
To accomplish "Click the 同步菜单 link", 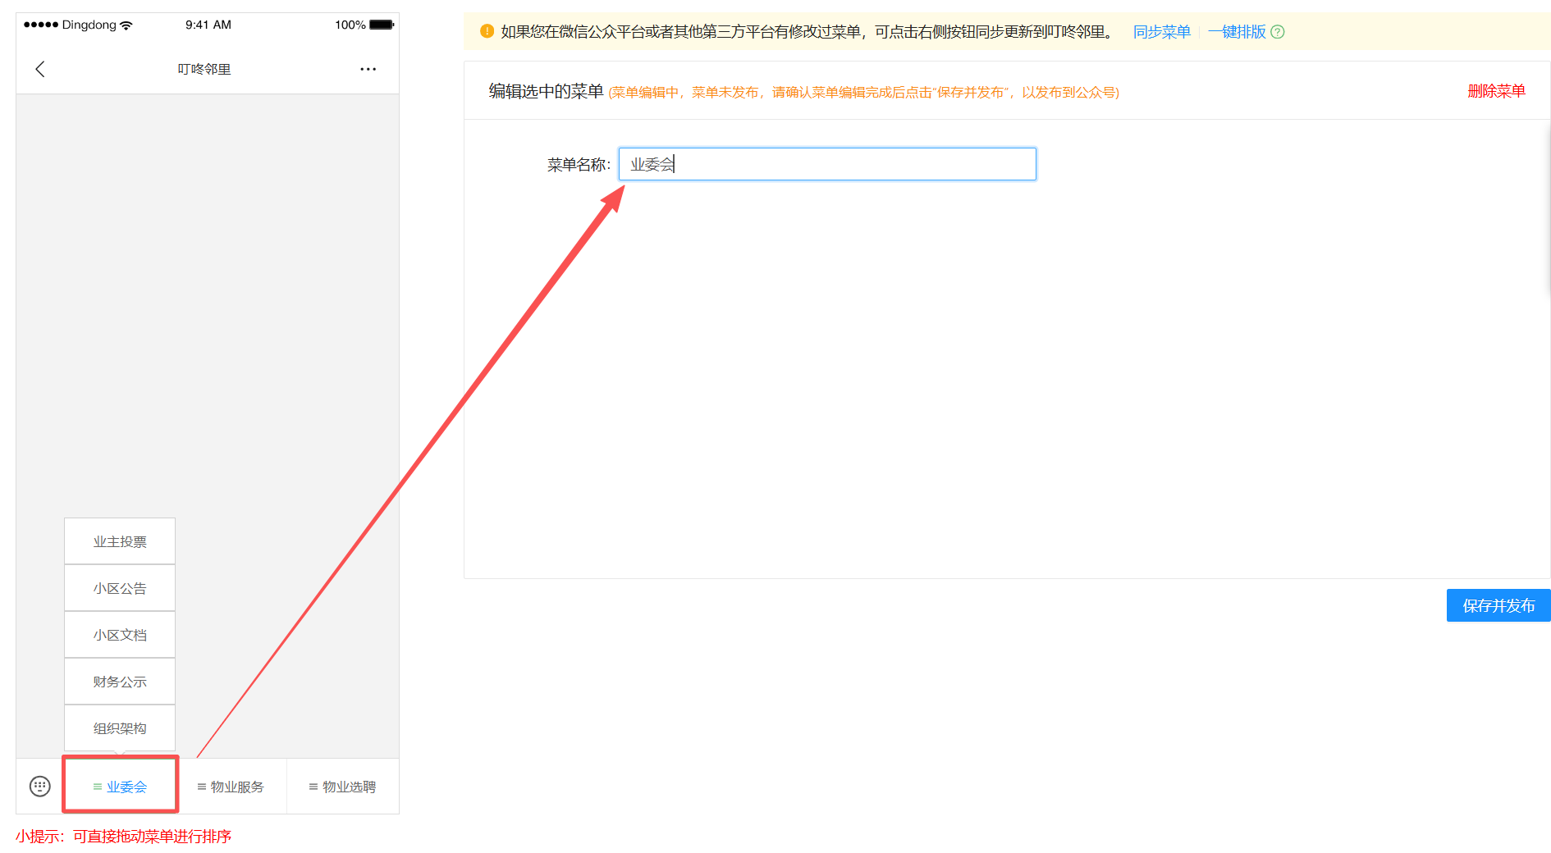I will coord(1161,32).
